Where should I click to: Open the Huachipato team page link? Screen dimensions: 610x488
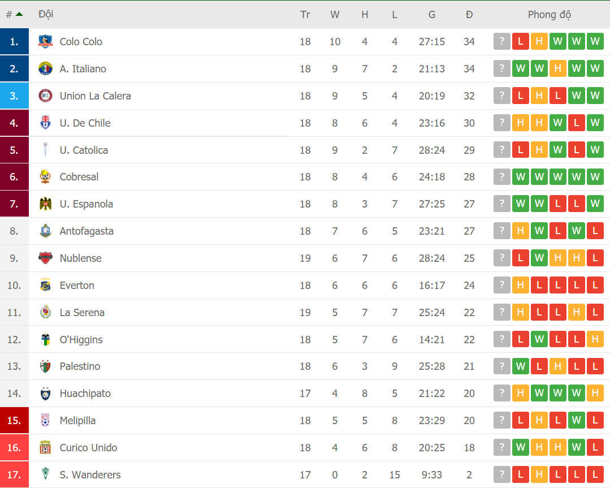point(85,394)
